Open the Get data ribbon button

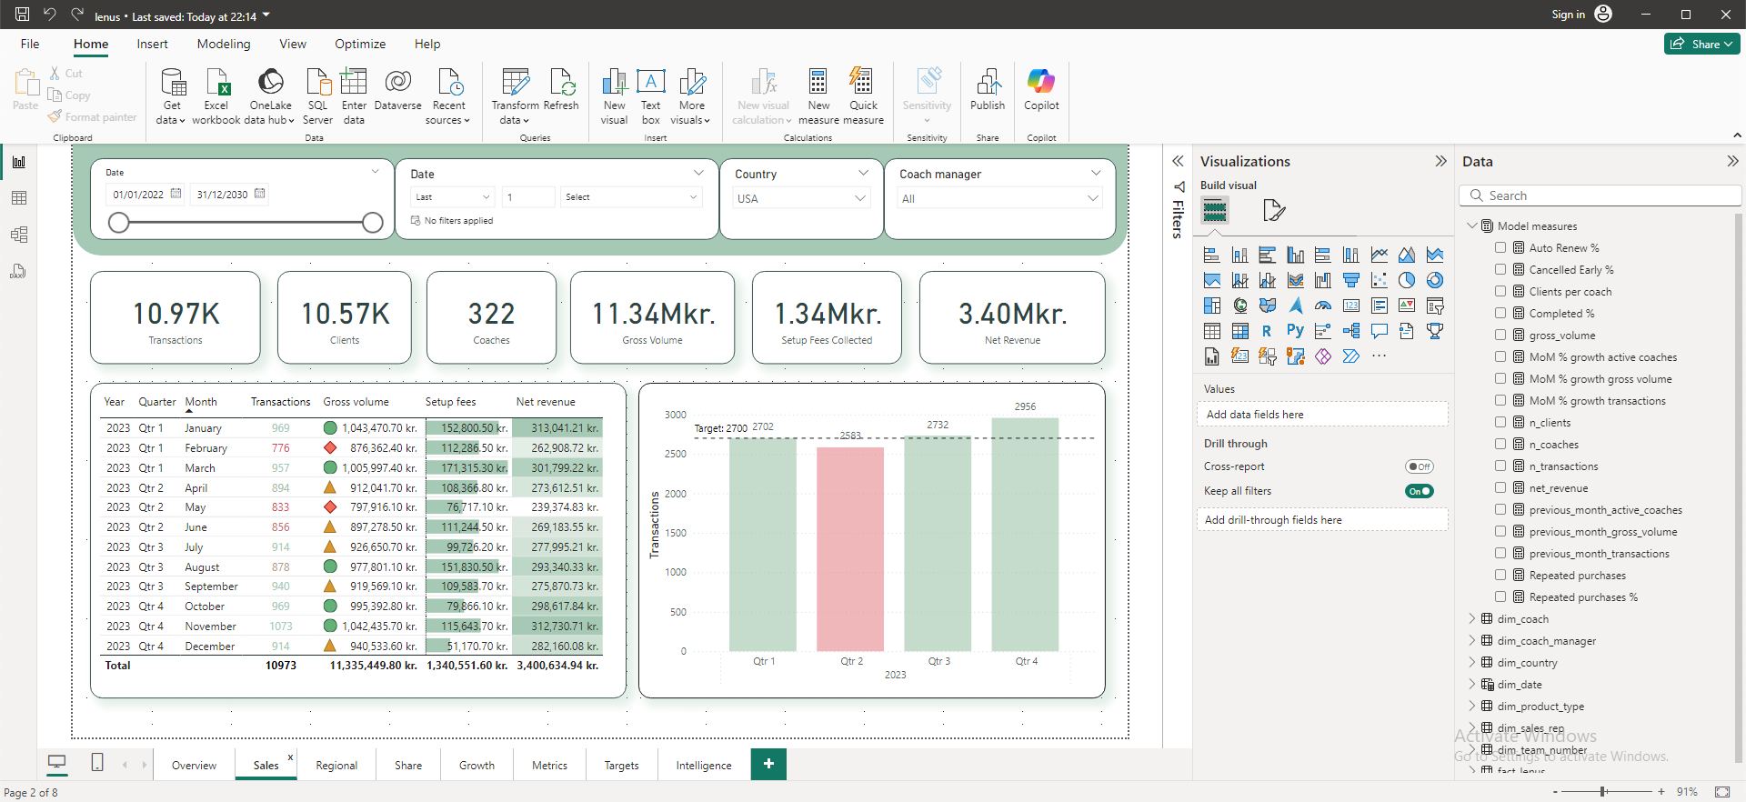click(x=171, y=96)
